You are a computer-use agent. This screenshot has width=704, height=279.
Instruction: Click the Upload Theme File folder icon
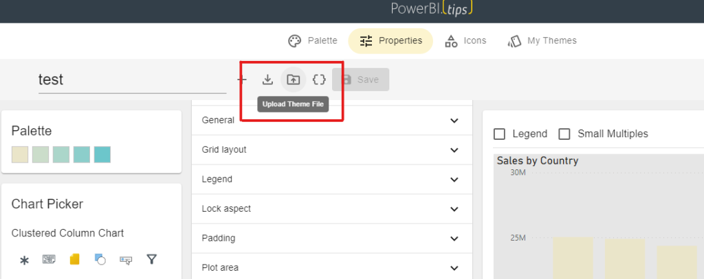pos(294,80)
